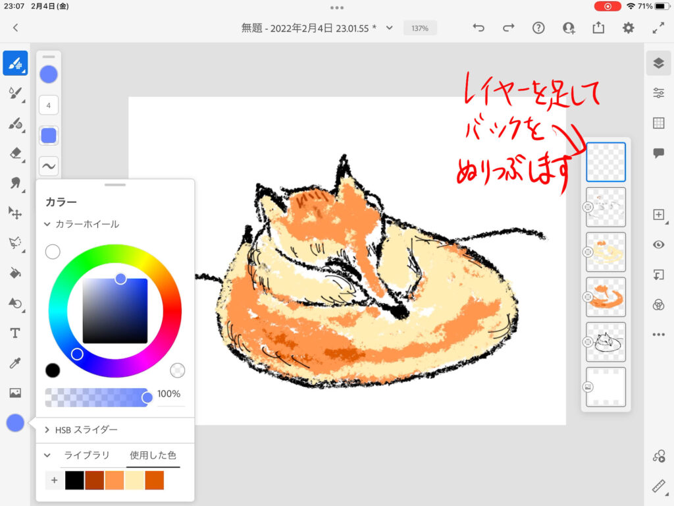Select the Eyedropper tool

[x=15, y=363]
